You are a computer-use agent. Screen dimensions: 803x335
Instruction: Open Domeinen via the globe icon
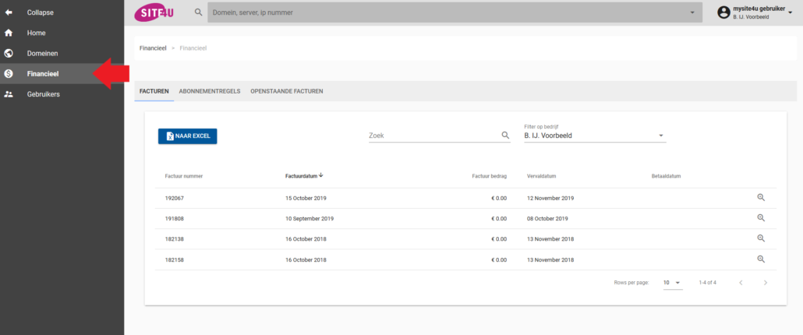[x=9, y=54]
